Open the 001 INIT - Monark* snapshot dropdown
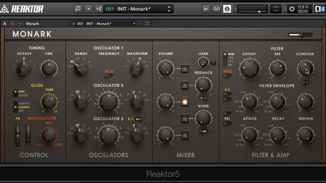Screen dimensions: 326x183 pyautogui.click(x=104, y=24)
